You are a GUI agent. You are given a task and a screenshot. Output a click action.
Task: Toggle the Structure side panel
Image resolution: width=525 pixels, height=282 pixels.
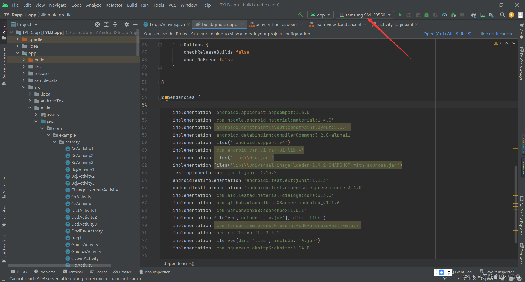(4, 188)
